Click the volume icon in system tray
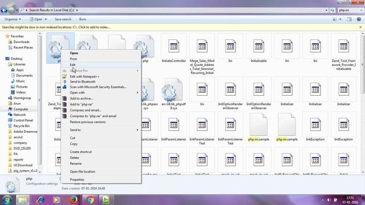Viewport: 365px width, 205px height. pos(328,200)
